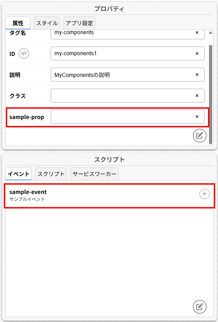The image size is (218, 322).
Task: Clear the クラス field with its × icon
Action: [197, 96]
